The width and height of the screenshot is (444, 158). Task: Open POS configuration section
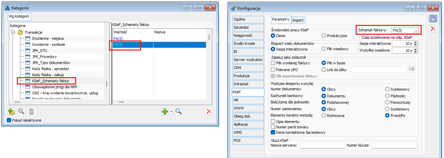click(247, 140)
